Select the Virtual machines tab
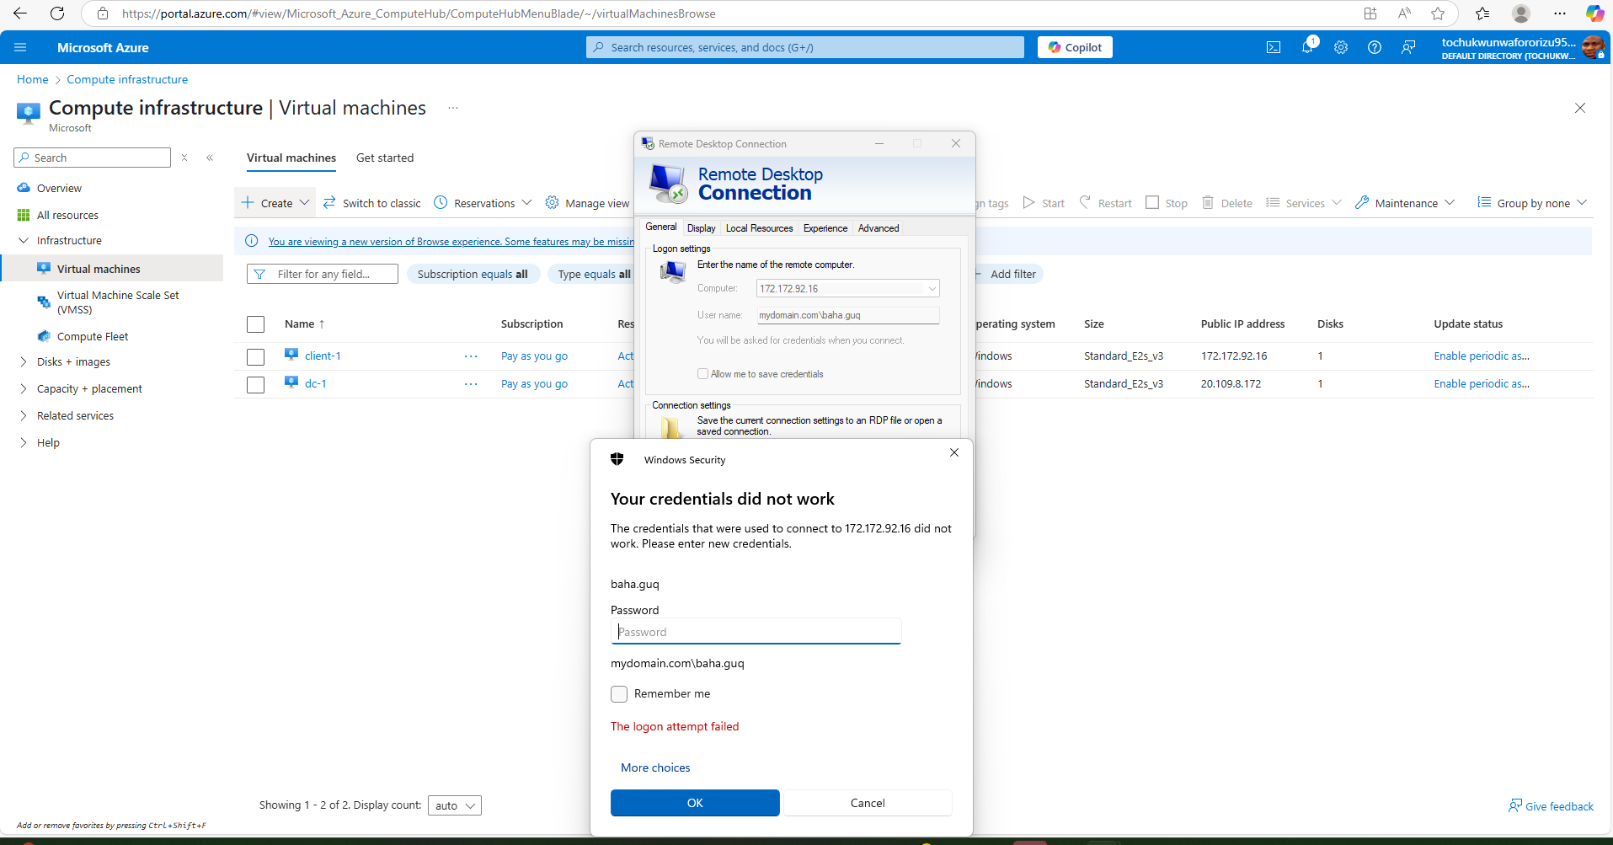Viewport: 1613px width, 845px height. [x=291, y=158]
